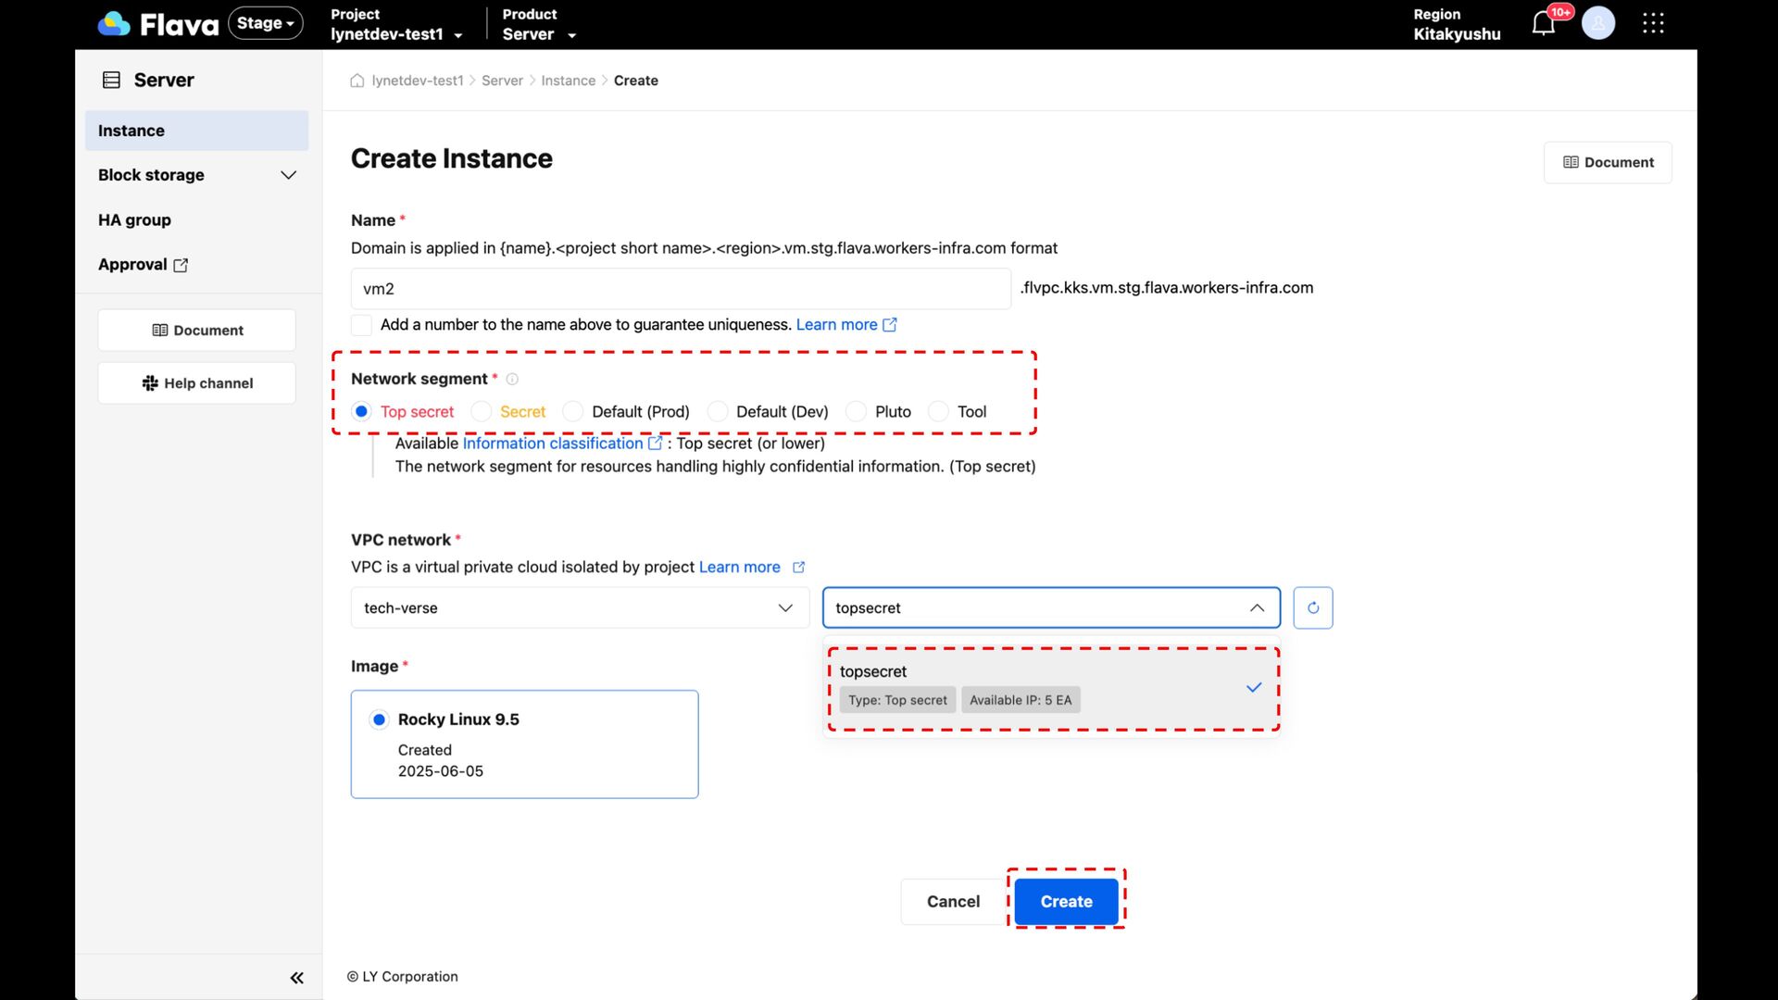
Task: Click external link icon after VPC Learn more
Action: click(x=798, y=568)
